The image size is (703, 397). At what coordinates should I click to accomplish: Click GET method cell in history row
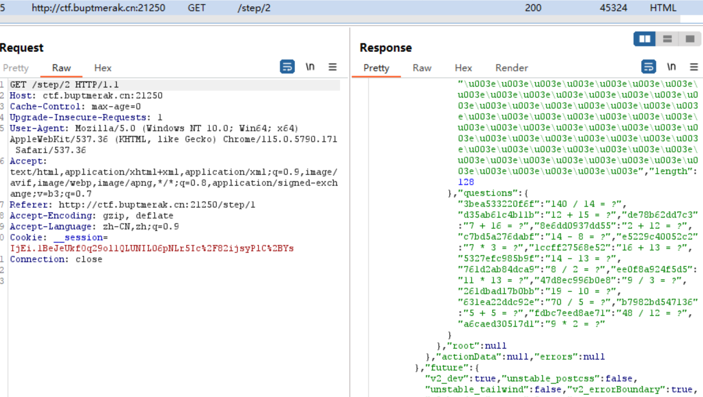point(197,8)
